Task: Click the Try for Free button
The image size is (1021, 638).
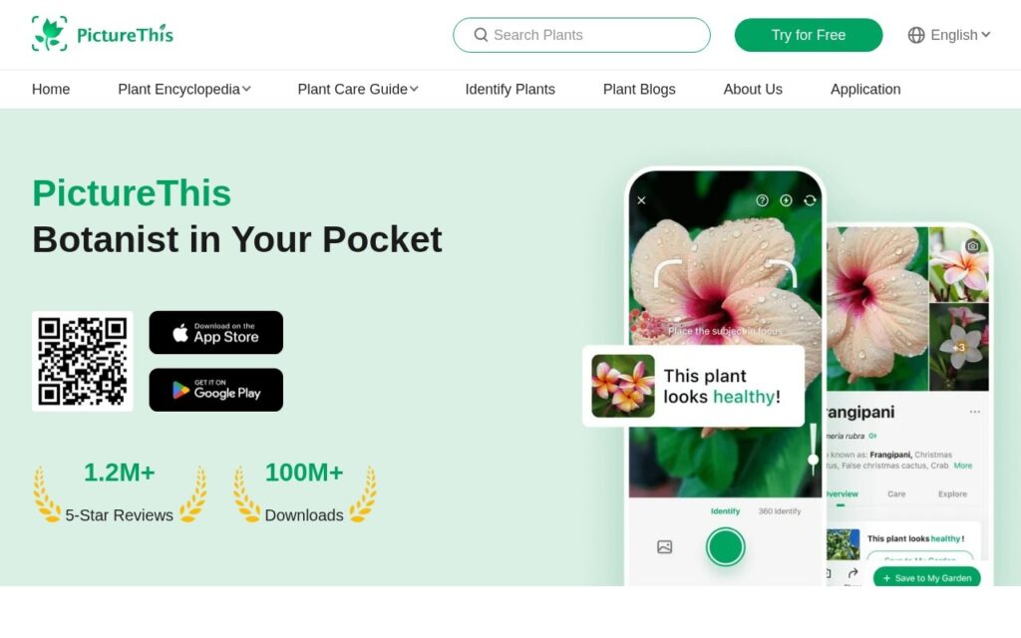Action: tap(808, 35)
